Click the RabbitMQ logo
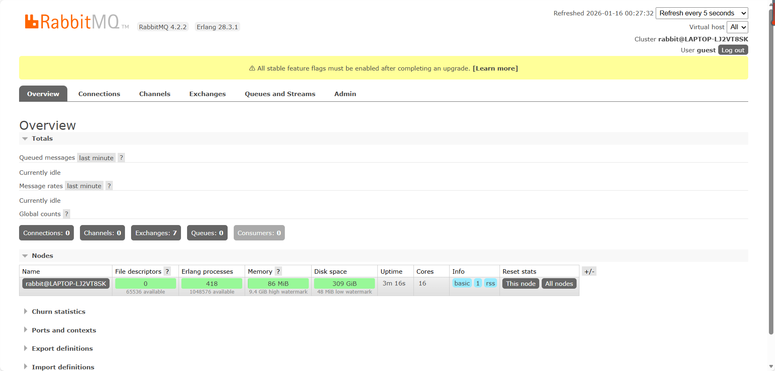 coord(77,22)
